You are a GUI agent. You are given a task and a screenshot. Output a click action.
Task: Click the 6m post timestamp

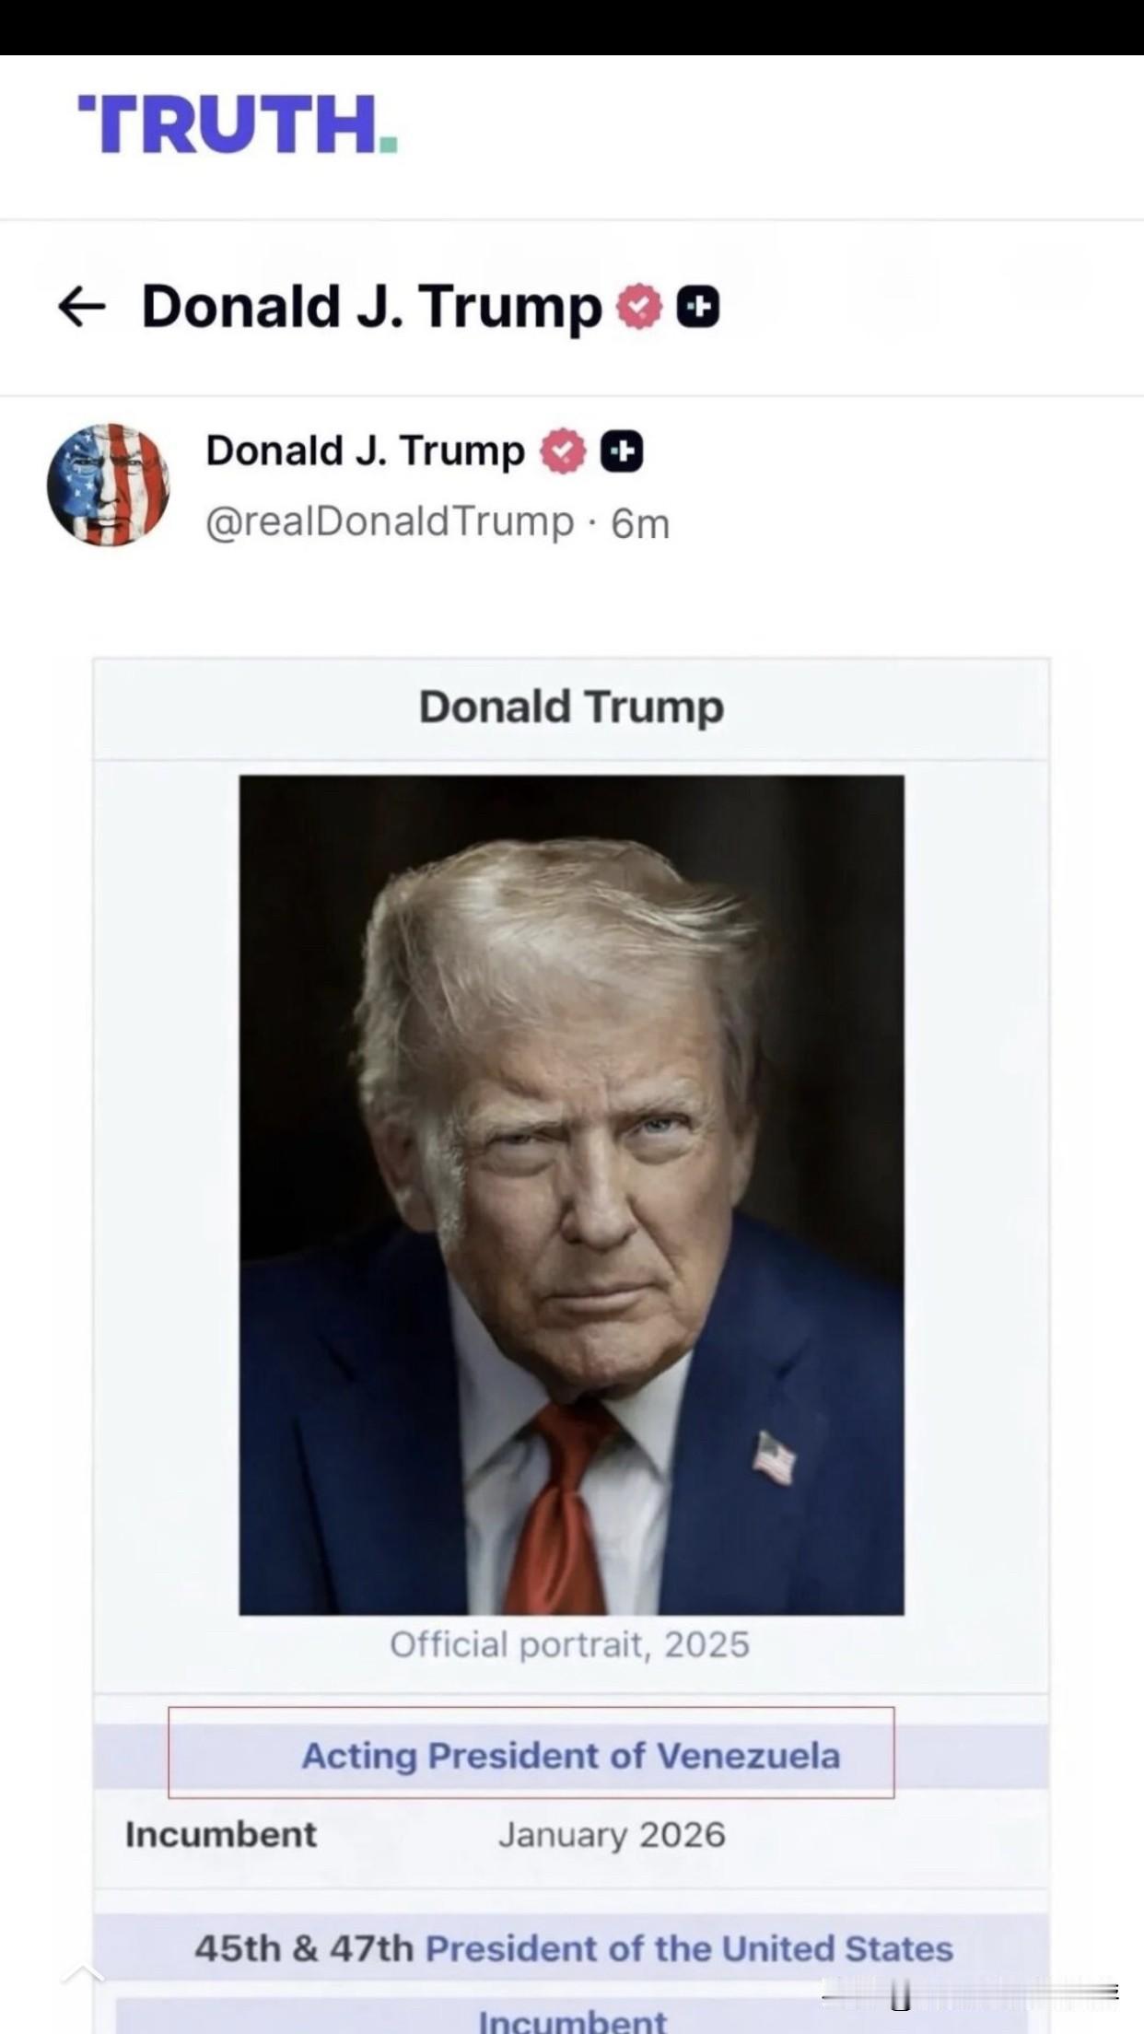(641, 523)
